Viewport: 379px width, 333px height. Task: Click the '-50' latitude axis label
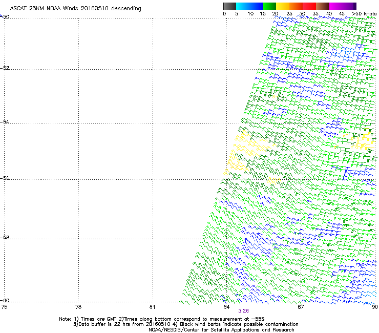pos(5,17)
